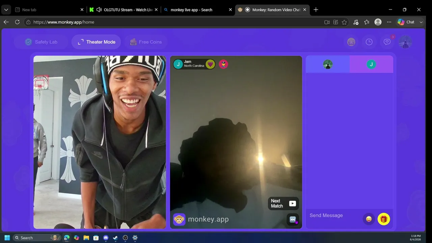Open the heart messages icon with badge
432x243 pixels.
387,42
